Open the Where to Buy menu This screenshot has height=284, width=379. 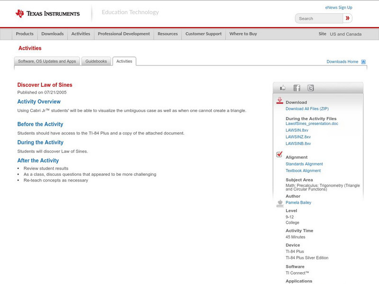(244, 34)
